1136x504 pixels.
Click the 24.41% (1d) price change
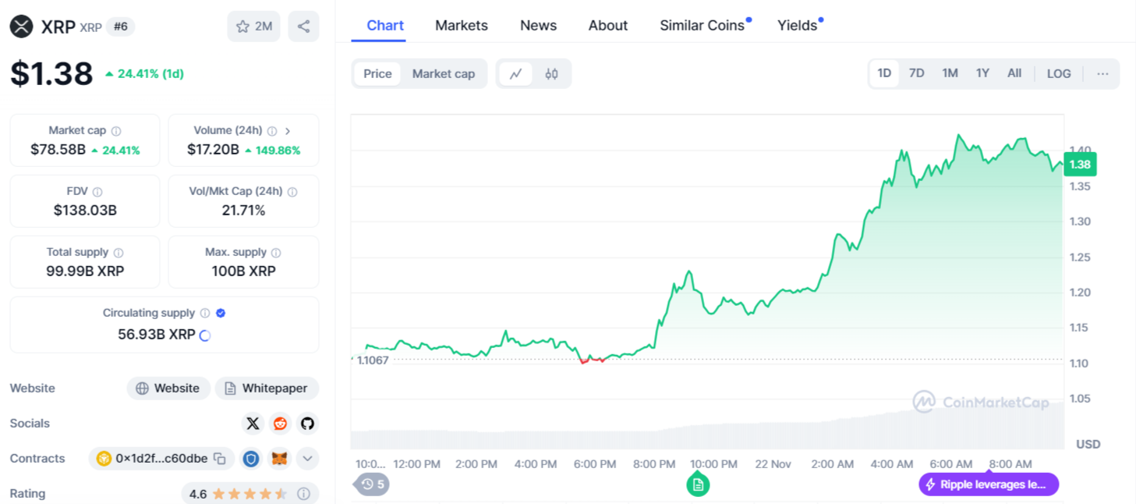click(144, 74)
